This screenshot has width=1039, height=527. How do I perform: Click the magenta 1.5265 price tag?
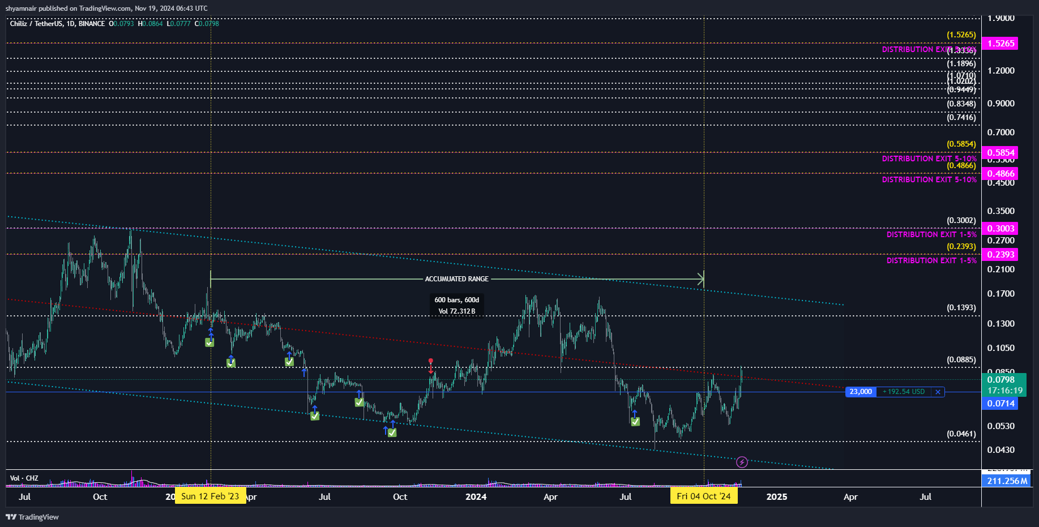[1000, 44]
